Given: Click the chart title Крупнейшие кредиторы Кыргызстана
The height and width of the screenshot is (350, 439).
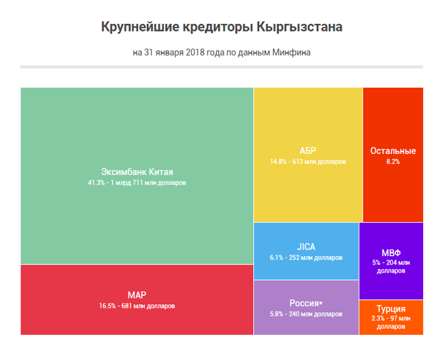Looking at the screenshot, I should click(221, 28).
